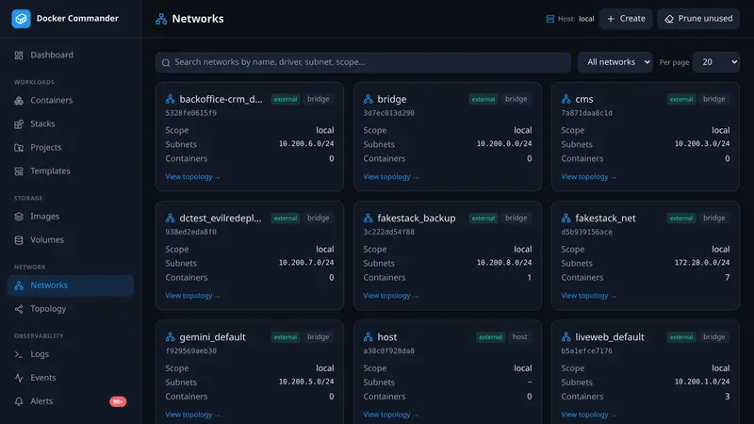
Task: Open the Containers section
Action: [x=70, y=100]
